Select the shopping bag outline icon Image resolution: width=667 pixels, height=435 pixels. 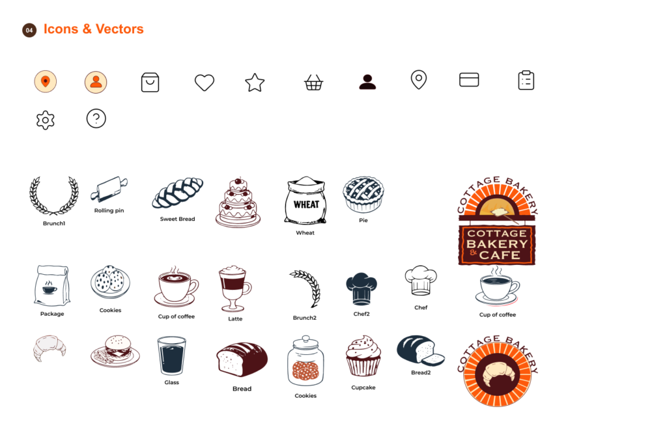click(150, 82)
